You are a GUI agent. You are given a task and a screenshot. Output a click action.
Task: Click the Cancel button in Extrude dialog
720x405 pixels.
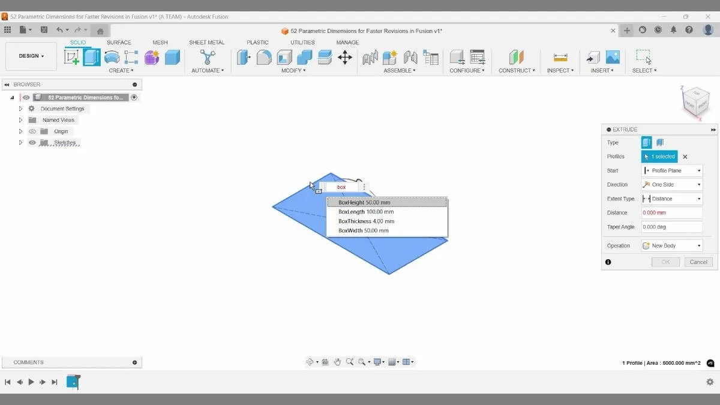698,262
